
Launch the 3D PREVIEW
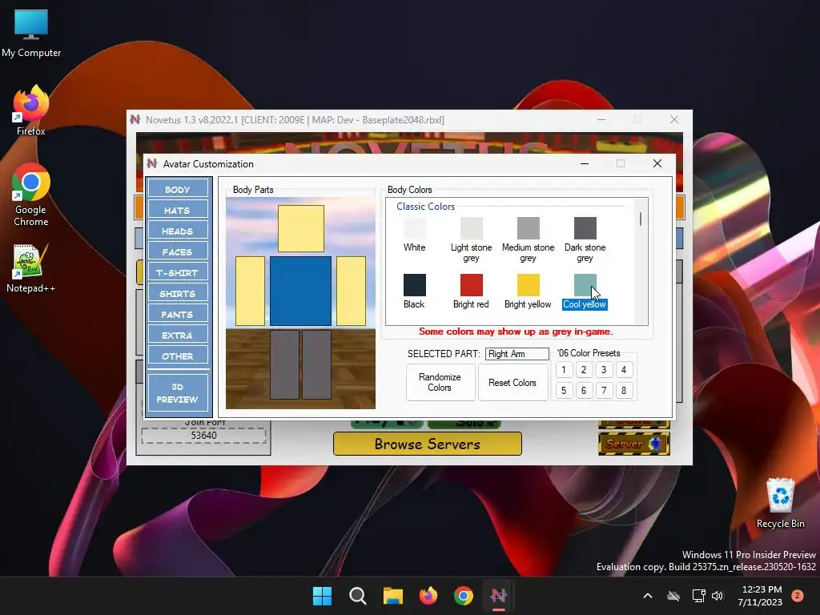click(x=178, y=392)
